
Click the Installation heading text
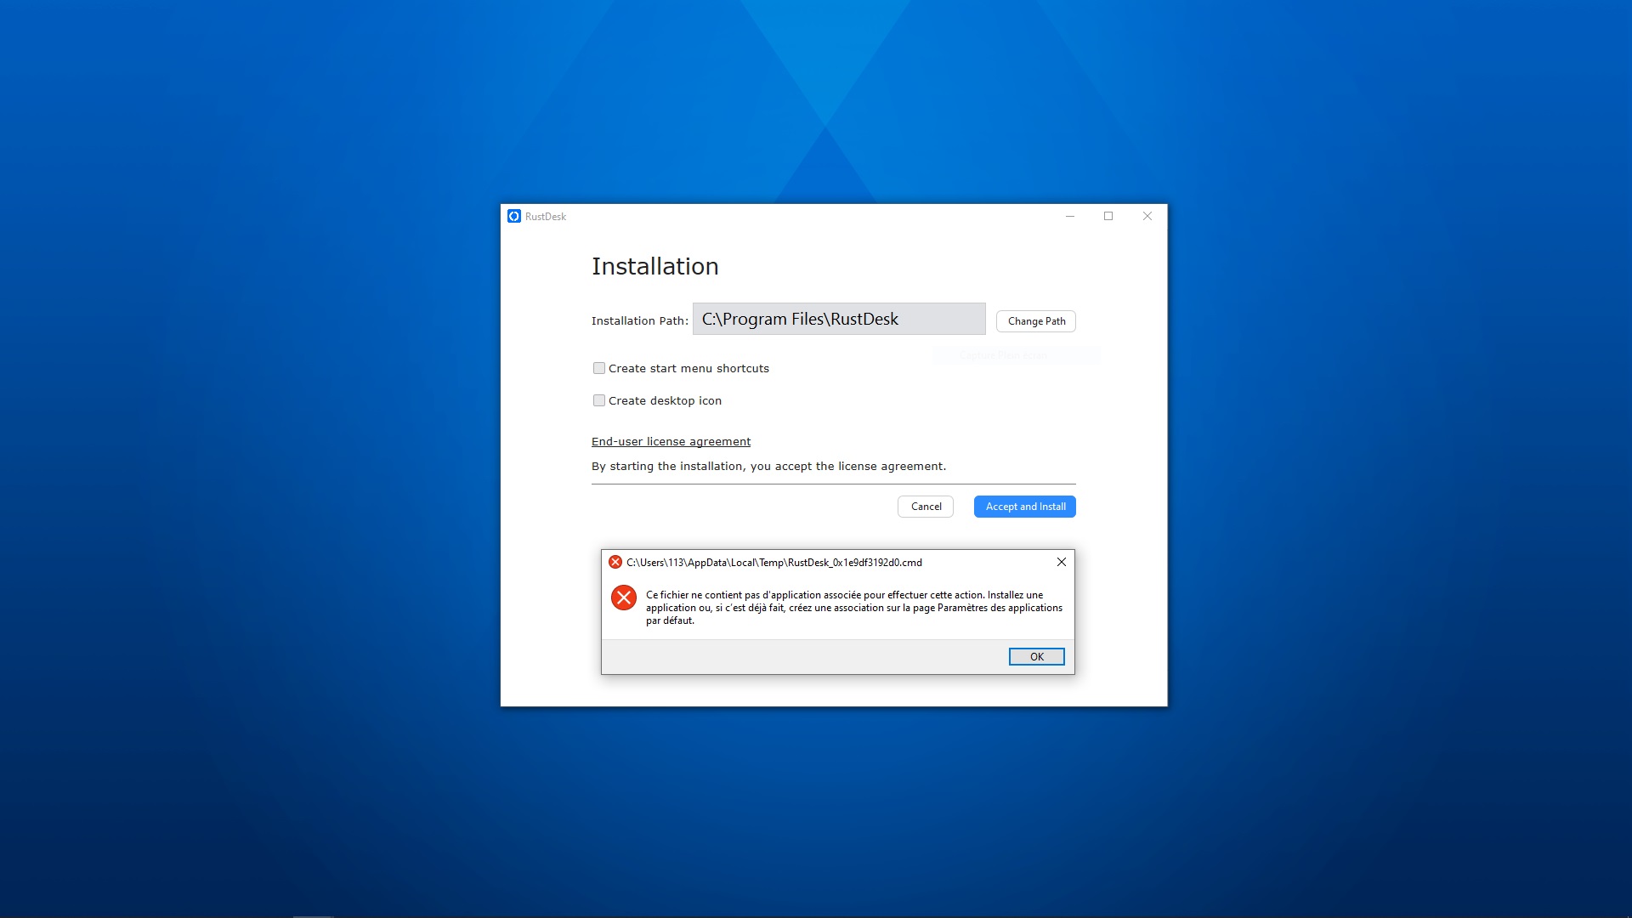[x=655, y=266]
